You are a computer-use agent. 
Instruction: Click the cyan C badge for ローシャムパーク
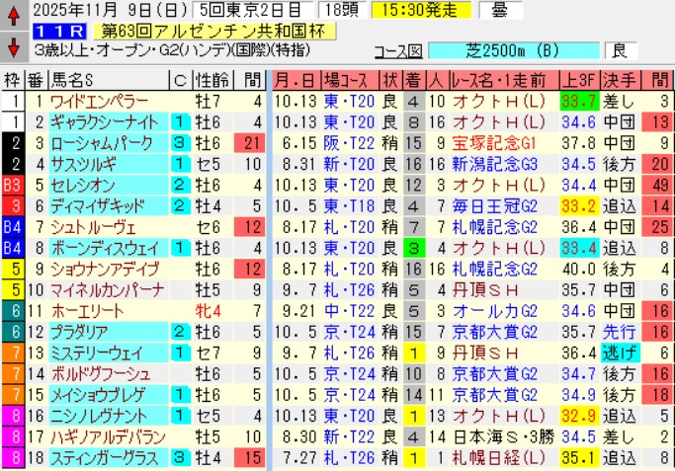(179, 142)
